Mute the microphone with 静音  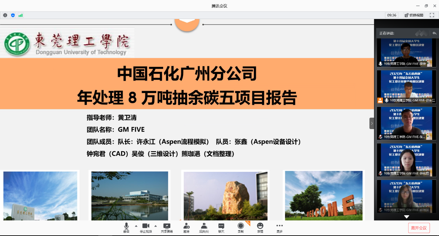(x=126, y=227)
